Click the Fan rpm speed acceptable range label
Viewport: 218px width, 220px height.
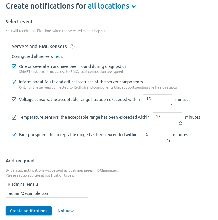[78, 135]
